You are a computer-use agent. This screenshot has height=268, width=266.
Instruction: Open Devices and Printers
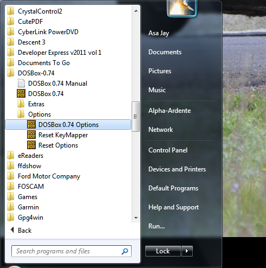[x=177, y=169]
